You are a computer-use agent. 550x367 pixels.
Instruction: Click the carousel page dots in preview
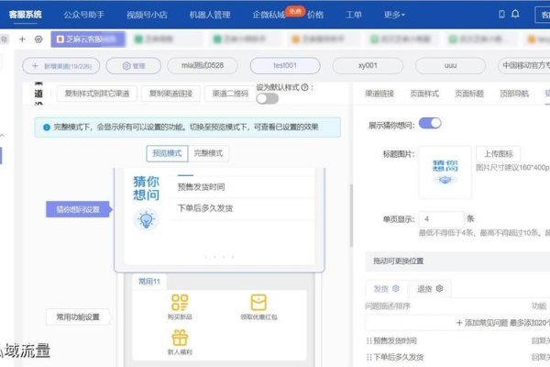tap(219, 257)
